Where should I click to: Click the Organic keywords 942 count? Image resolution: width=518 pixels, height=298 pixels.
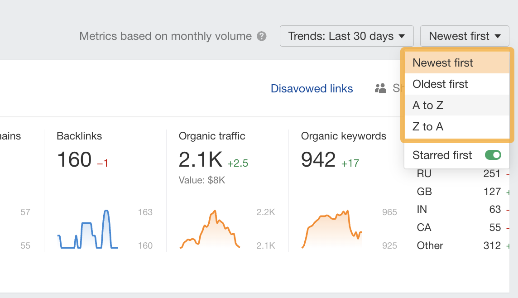tap(318, 160)
